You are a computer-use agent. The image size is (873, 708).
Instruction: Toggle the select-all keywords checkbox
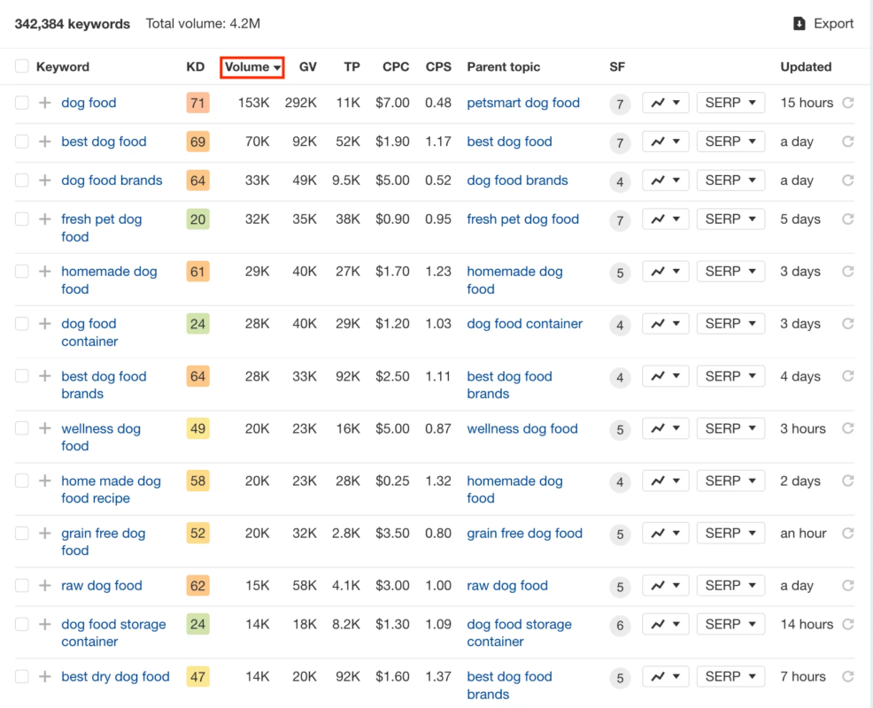pos(22,66)
